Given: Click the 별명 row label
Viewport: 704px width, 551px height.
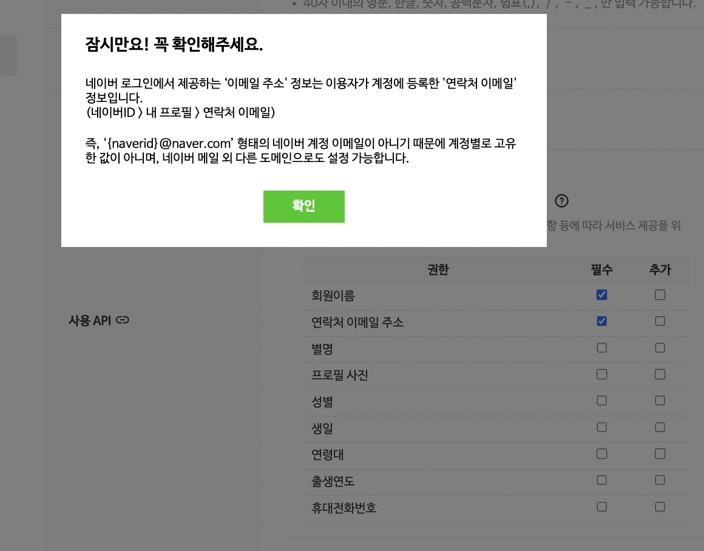Looking at the screenshot, I should tap(322, 348).
